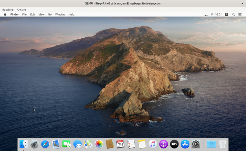Start FaceTime from the Dock
Screen dimensions: 246x151
click(x=66, y=144)
